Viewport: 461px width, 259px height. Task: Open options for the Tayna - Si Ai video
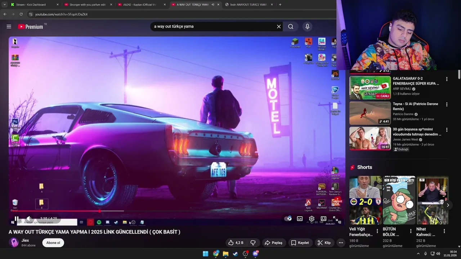[x=447, y=104]
